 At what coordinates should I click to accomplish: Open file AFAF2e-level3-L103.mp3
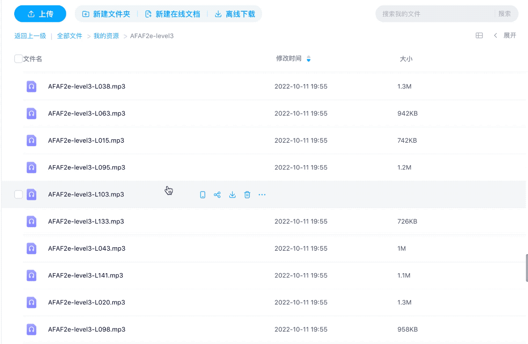[x=86, y=194]
